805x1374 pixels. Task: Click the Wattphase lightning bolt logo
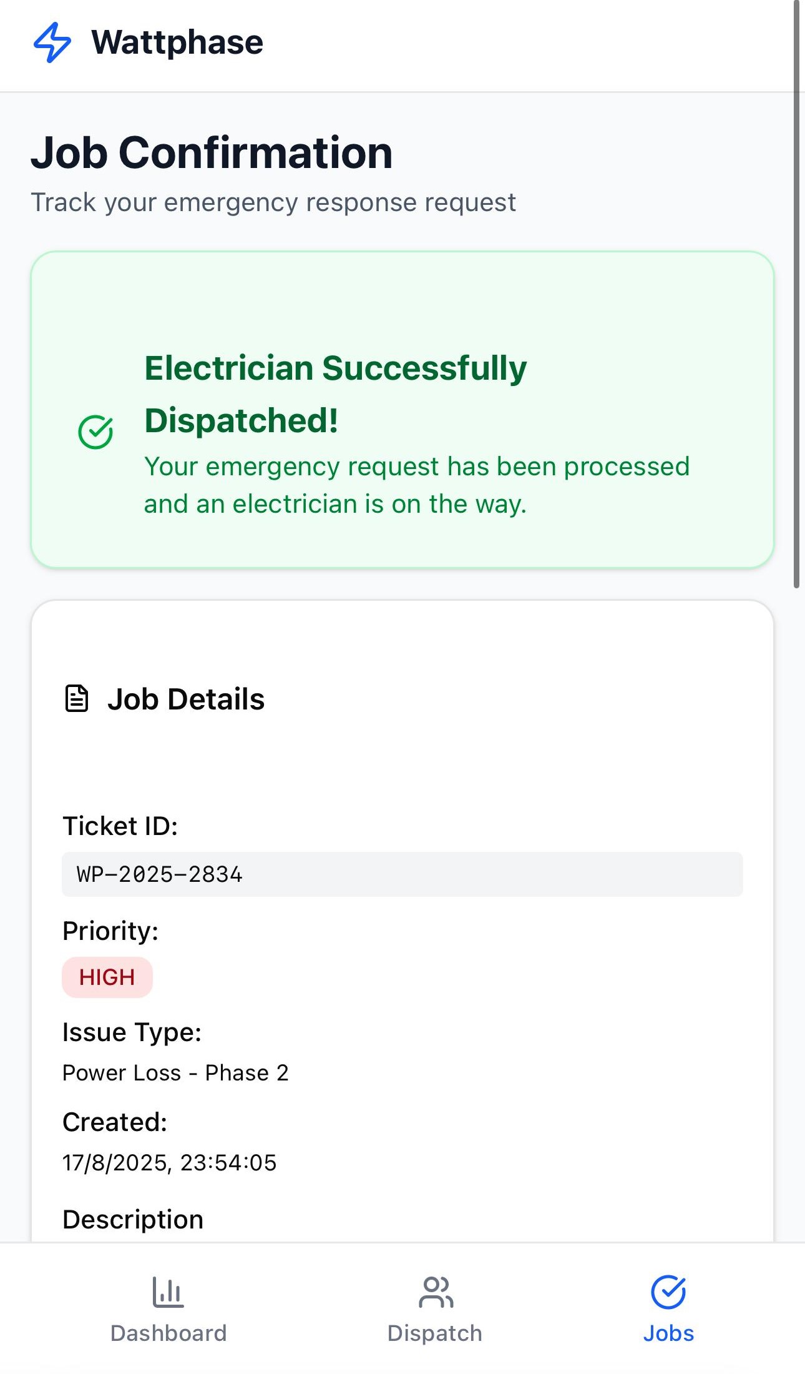pos(52,42)
